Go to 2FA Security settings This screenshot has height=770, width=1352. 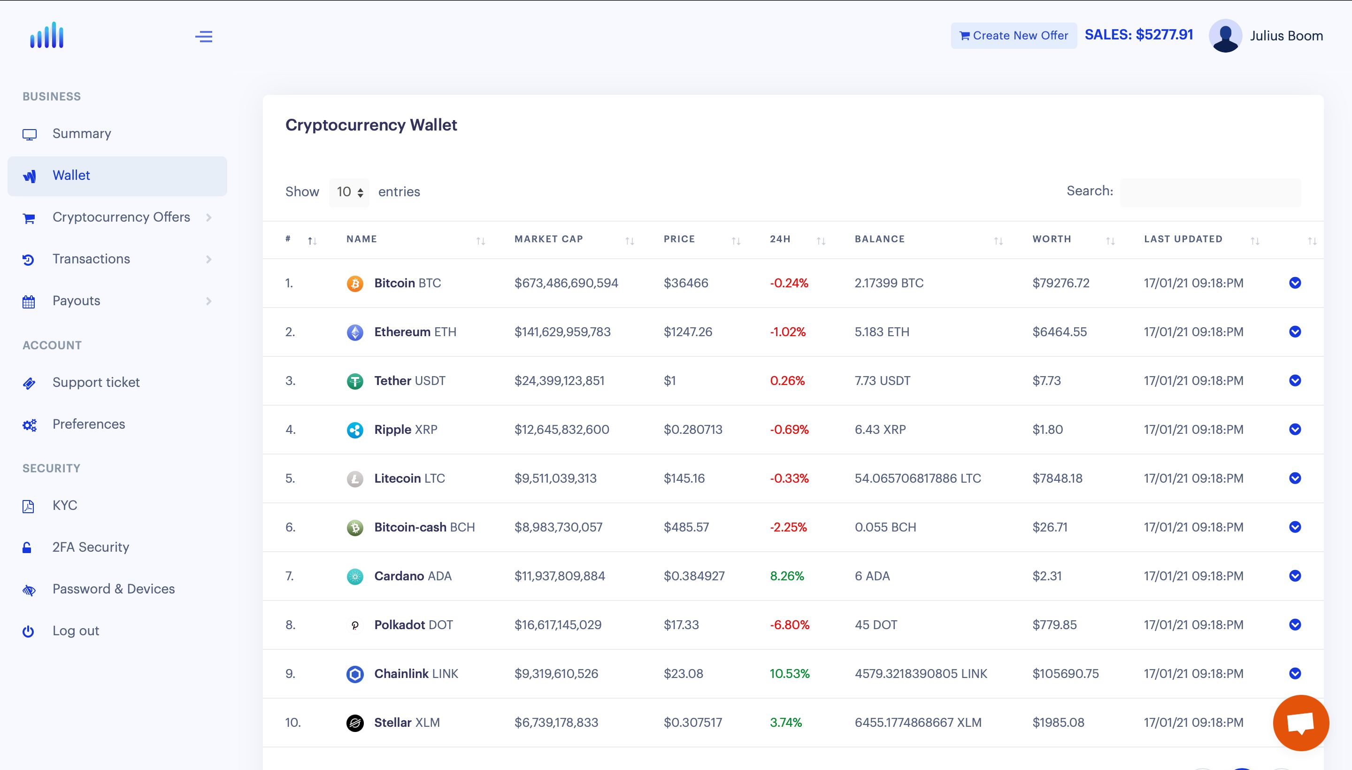pos(91,547)
